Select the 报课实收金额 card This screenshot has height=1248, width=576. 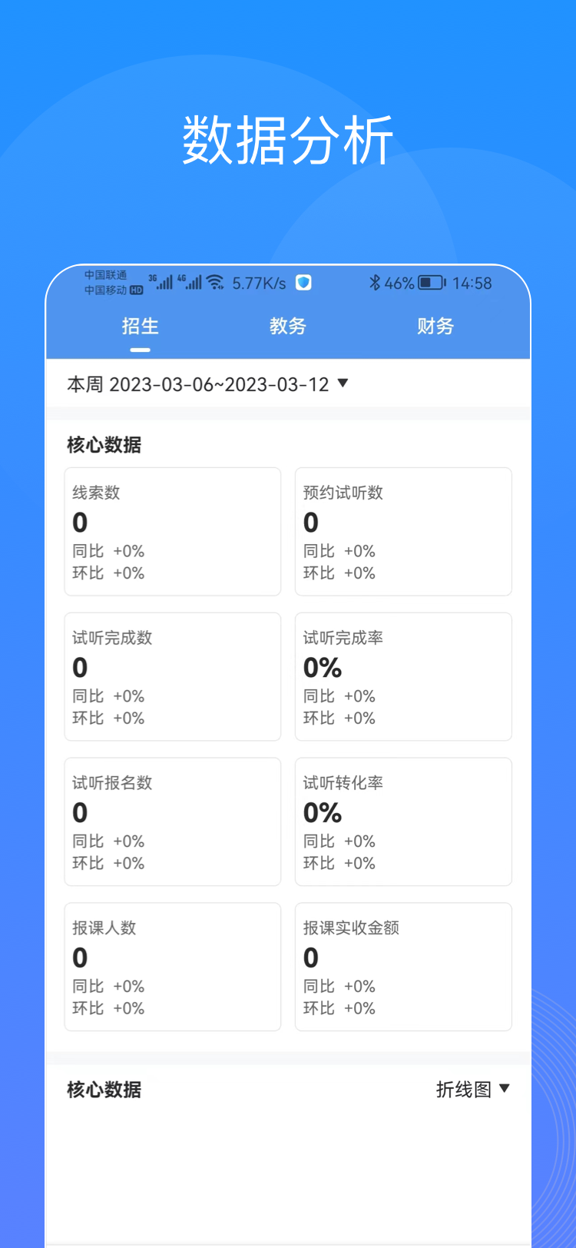click(x=403, y=967)
